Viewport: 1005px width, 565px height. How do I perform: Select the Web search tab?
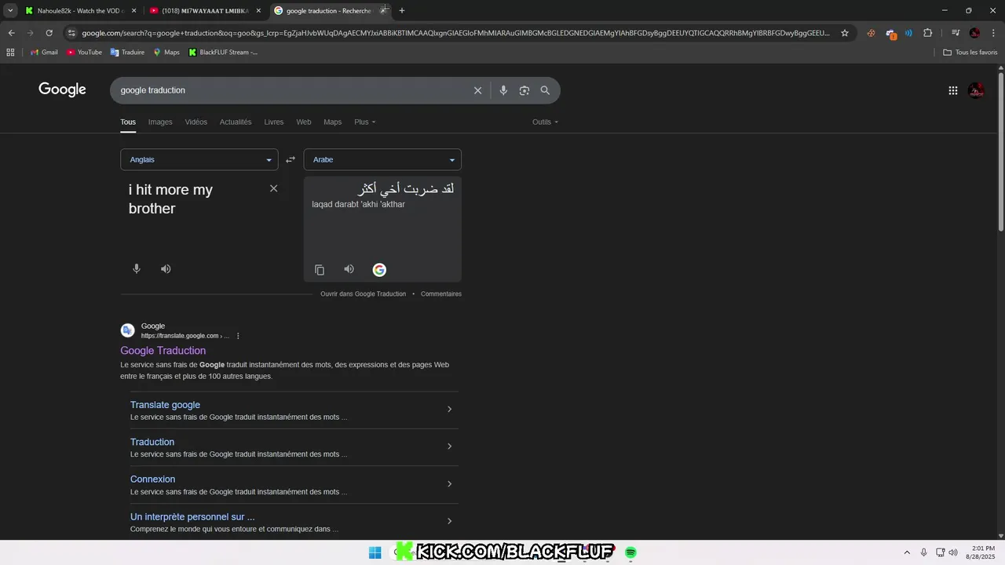[304, 122]
